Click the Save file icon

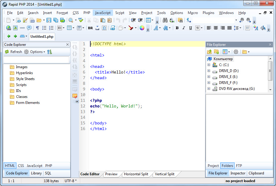coord(49,20)
